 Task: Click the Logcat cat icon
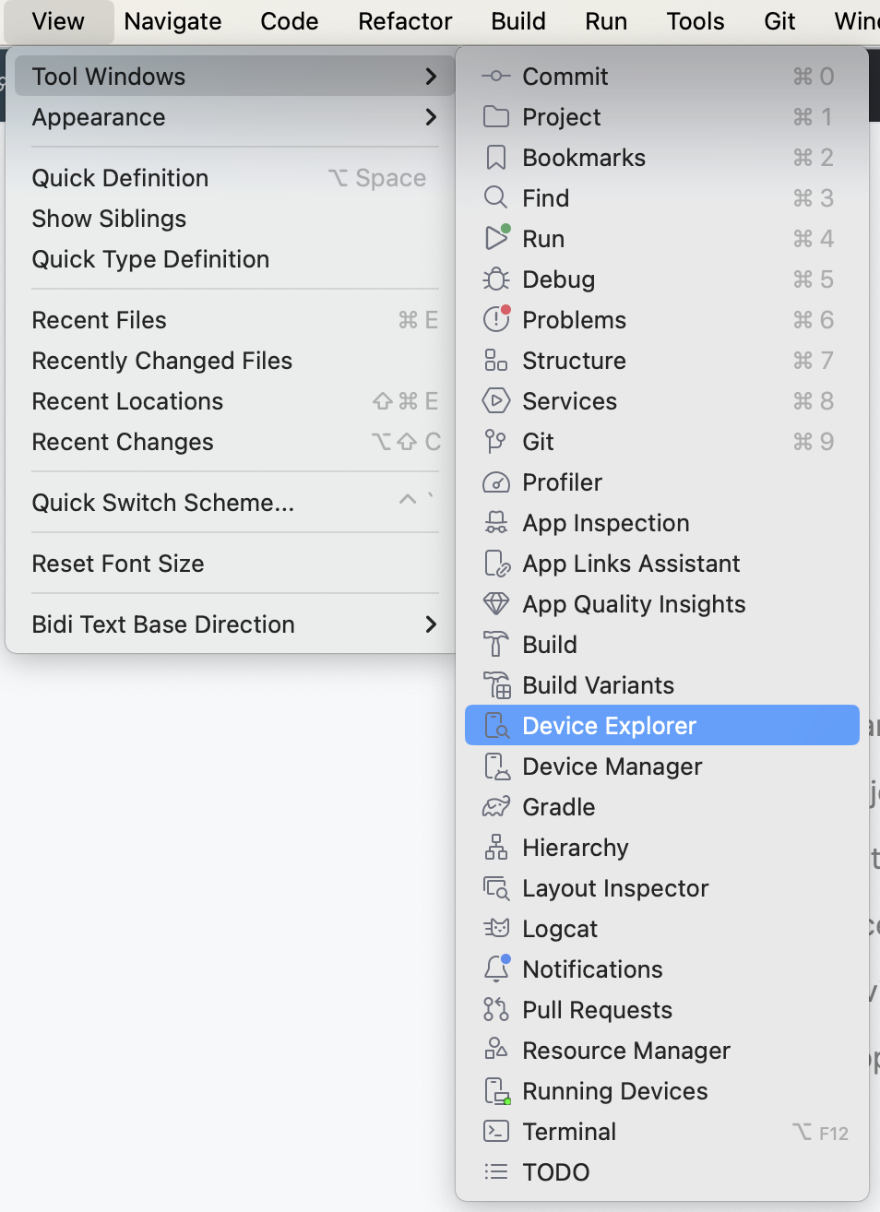pos(496,929)
